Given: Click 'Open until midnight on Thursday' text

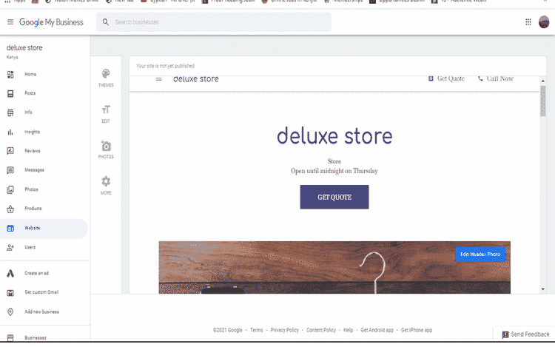Looking at the screenshot, I should tap(334, 171).
